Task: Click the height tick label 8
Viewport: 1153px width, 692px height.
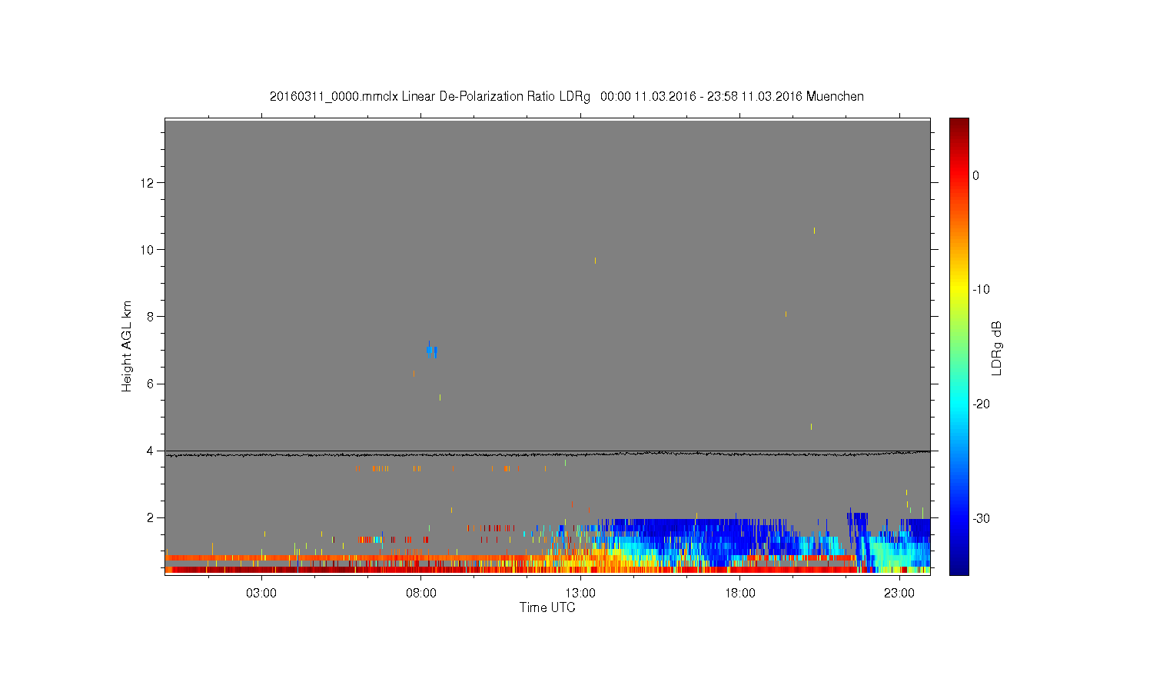Action: point(151,317)
